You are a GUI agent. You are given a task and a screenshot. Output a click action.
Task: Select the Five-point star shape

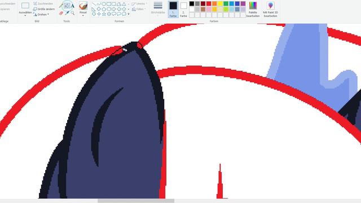pyautogui.click(x=104, y=14)
